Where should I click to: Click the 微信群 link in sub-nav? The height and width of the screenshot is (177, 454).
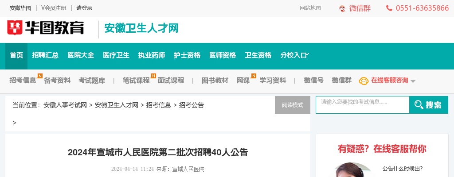(x=342, y=81)
